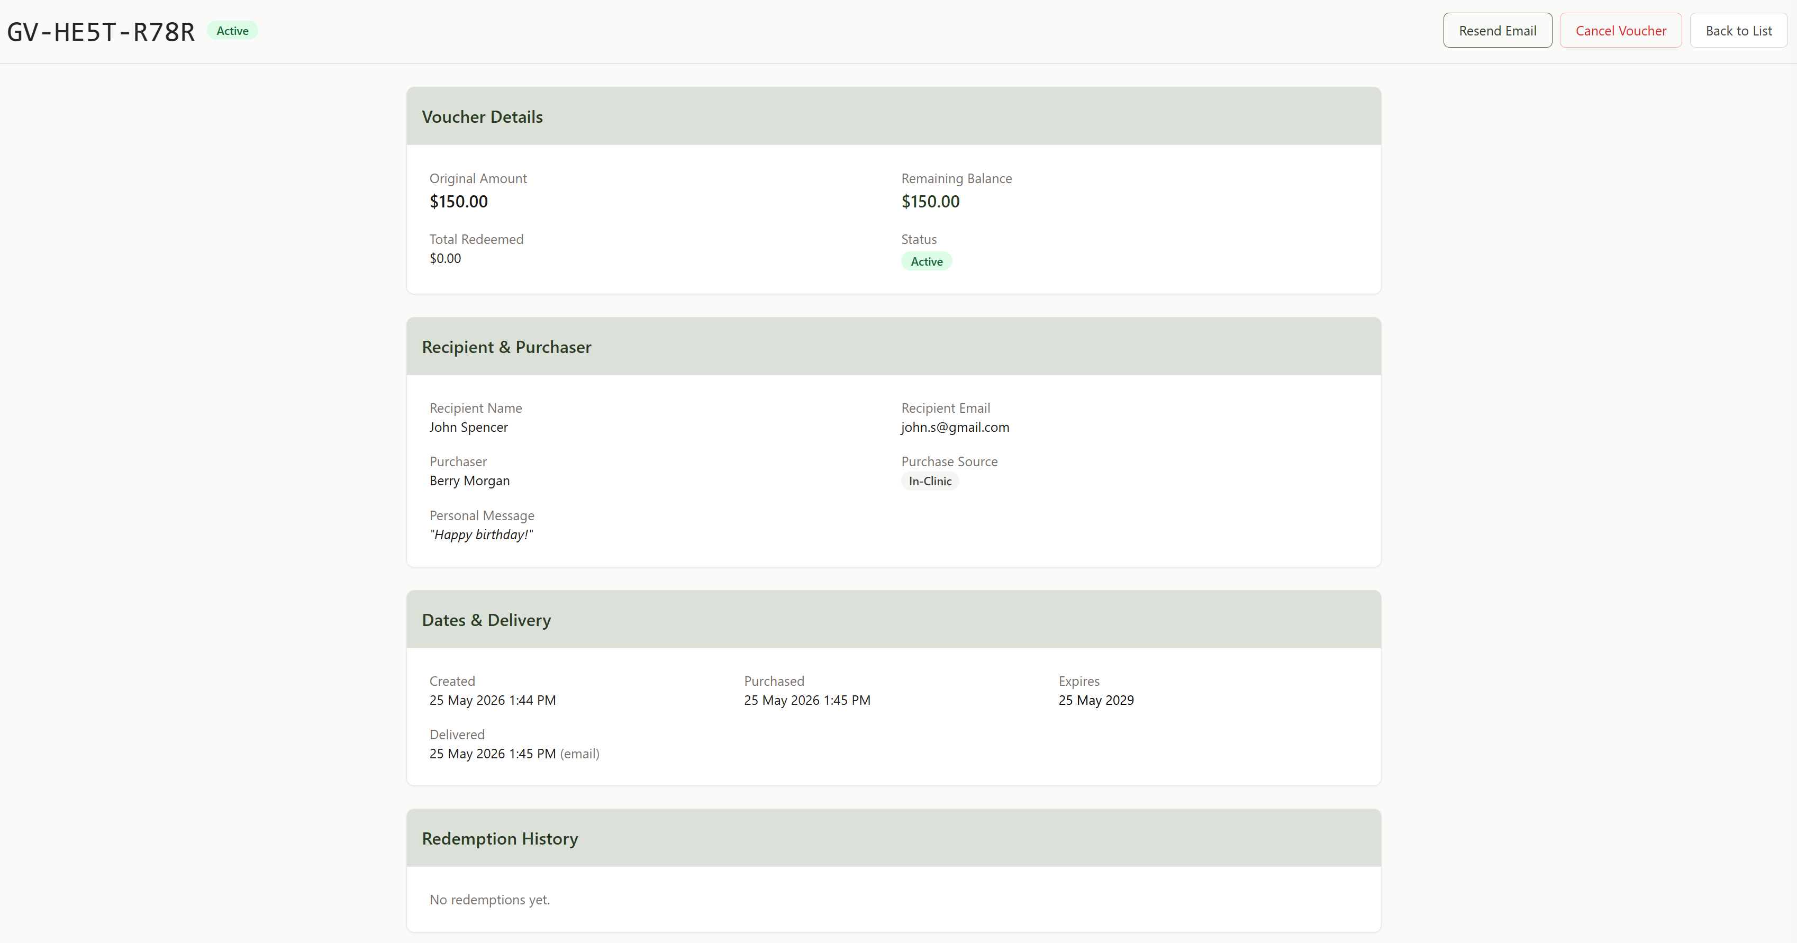Image resolution: width=1797 pixels, height=943 pixels.
Task: Click the In-Clinic purchase source badge
Action: [x=929, y=481]
